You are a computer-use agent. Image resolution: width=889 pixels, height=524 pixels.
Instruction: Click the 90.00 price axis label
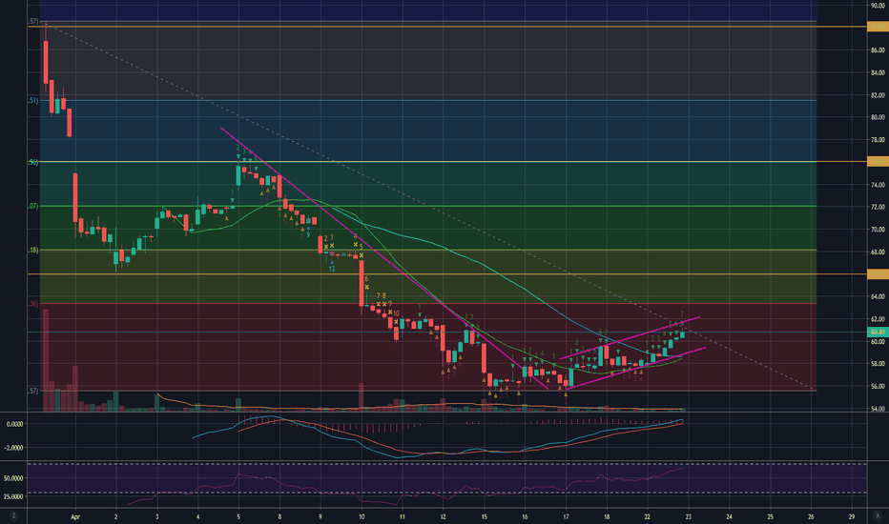878,6
